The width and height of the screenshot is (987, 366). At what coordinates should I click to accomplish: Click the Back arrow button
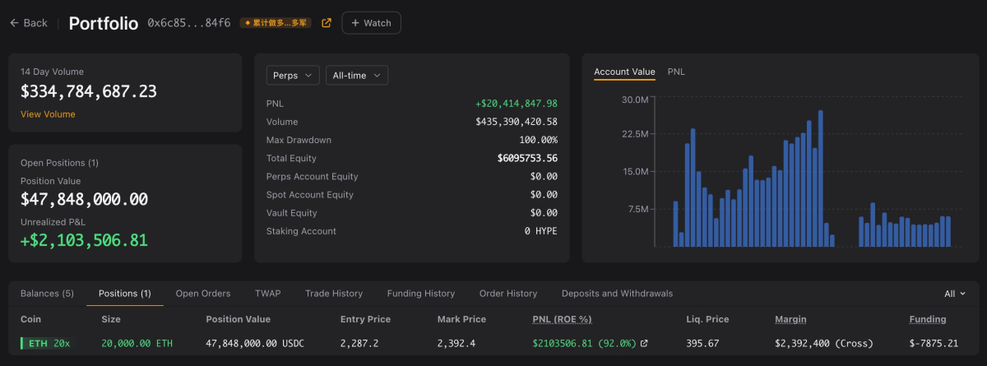(29, 23)
